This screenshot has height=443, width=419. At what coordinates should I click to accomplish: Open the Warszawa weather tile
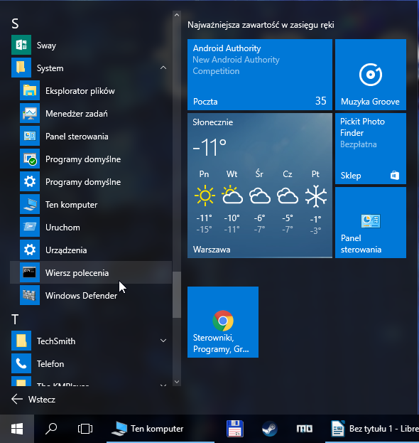coord(260,186)
